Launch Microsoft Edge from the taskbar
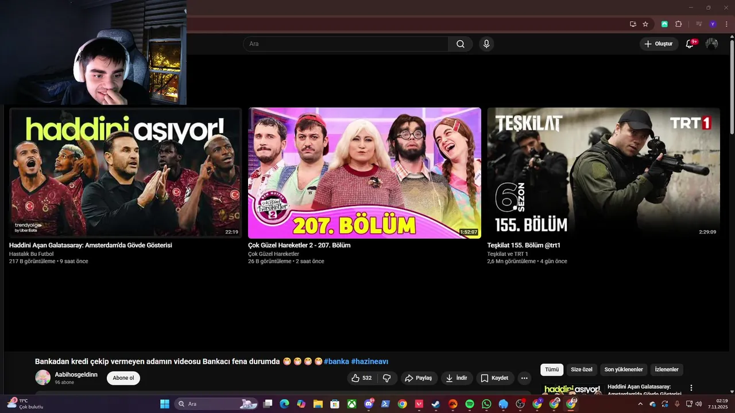 point(284,404)
